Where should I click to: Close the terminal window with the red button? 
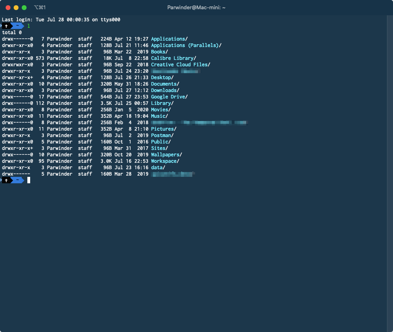tap(8, 8)
